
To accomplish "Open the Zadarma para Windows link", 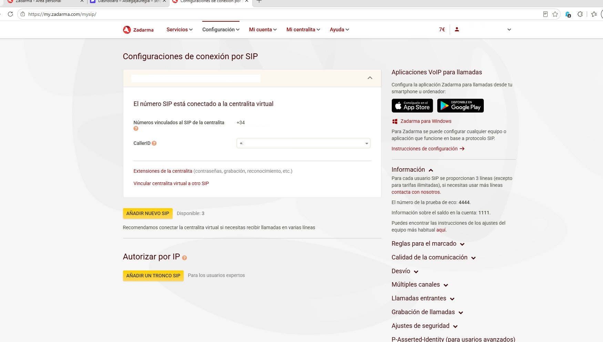I will tap(426, 121).
